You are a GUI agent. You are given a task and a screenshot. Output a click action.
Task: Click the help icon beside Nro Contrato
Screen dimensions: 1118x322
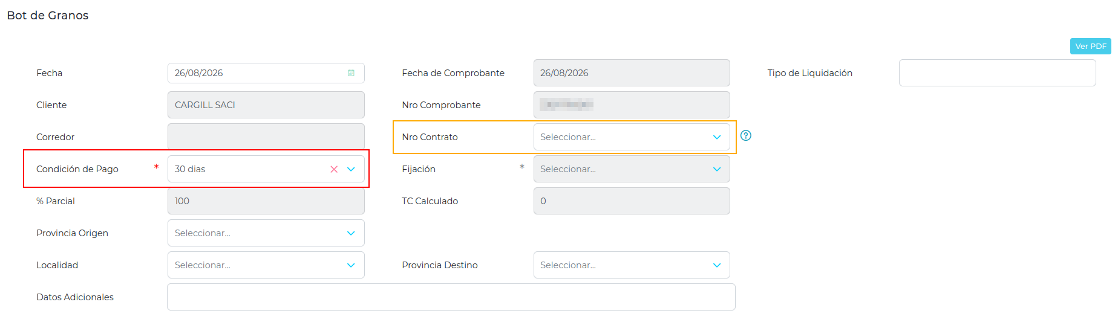[746, 135]
